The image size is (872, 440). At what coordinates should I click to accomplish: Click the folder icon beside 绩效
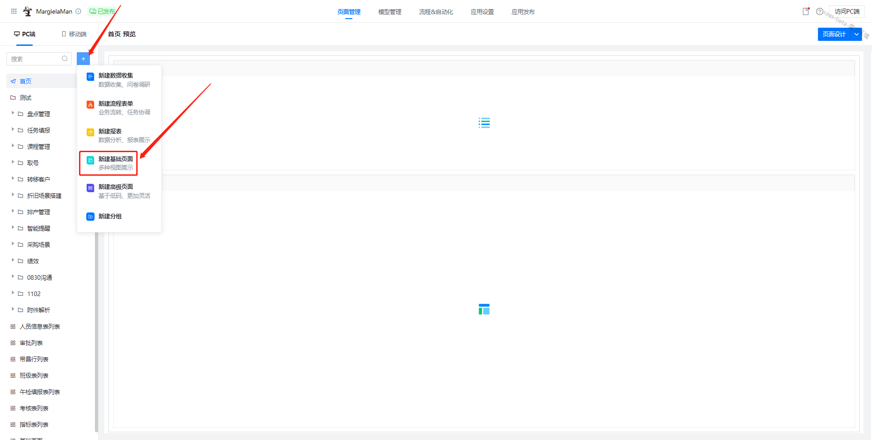point(20,261)
